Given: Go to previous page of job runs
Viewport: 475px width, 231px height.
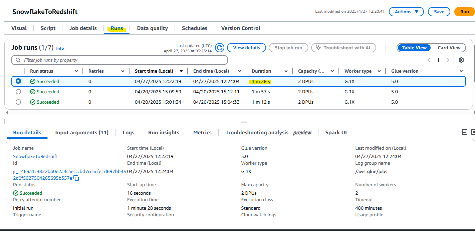Looking at the screenshot, I should [429, 60].
